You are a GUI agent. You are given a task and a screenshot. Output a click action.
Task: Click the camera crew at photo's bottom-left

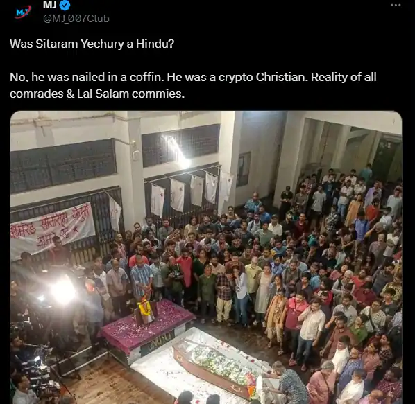(35, 365)
